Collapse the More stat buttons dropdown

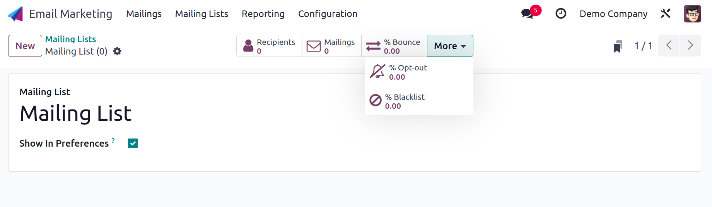click(450, 46)
